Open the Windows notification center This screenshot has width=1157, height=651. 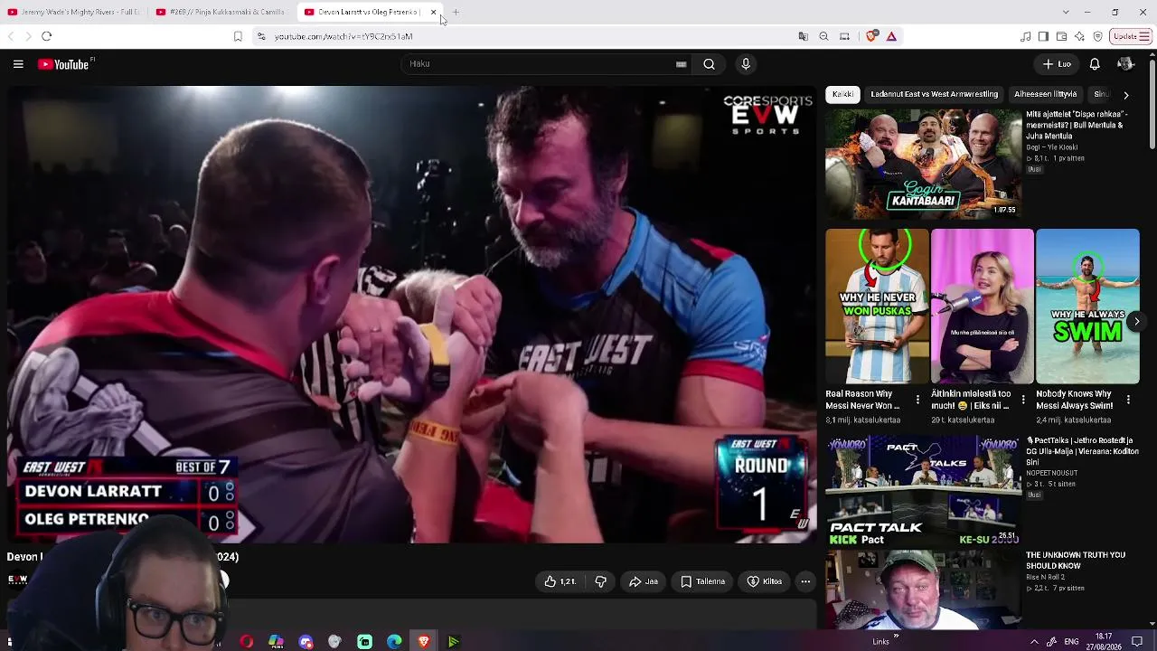(1137, 642)
